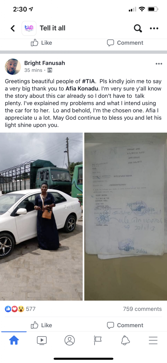Image resolution: width=167 pixels, height=363 pixels.
Task: Tap the back arrow in header
Action: tap(13, 28)
